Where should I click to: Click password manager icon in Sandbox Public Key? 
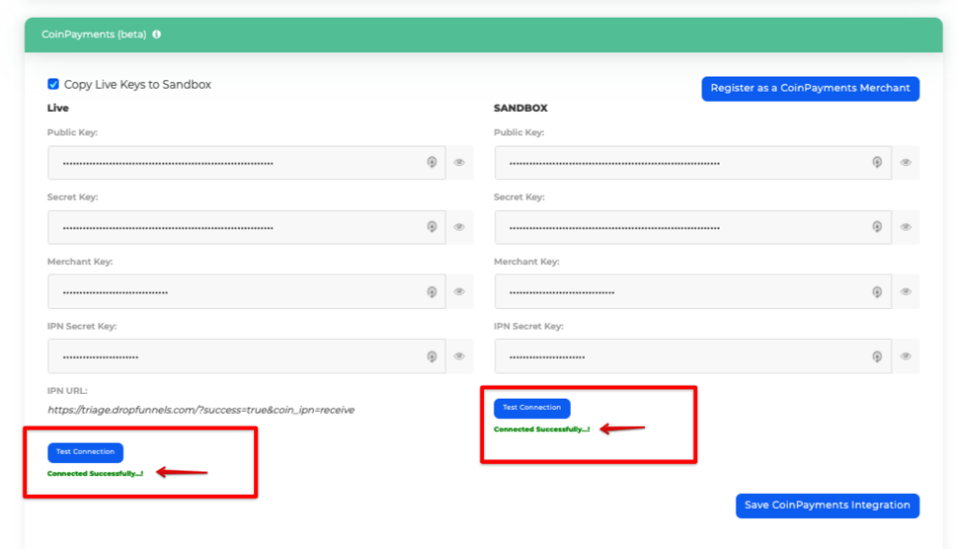(x=878, y=162)
